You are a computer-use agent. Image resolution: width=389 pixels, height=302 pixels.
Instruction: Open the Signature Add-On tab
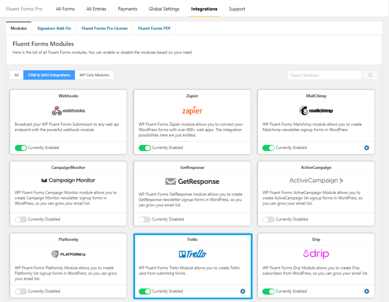[x=53, y=28]
